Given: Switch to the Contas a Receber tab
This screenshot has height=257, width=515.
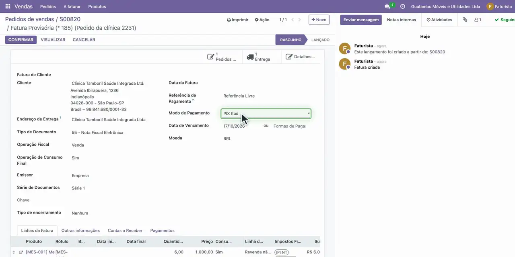Looking at the screenshot, I should pos(125,230).
